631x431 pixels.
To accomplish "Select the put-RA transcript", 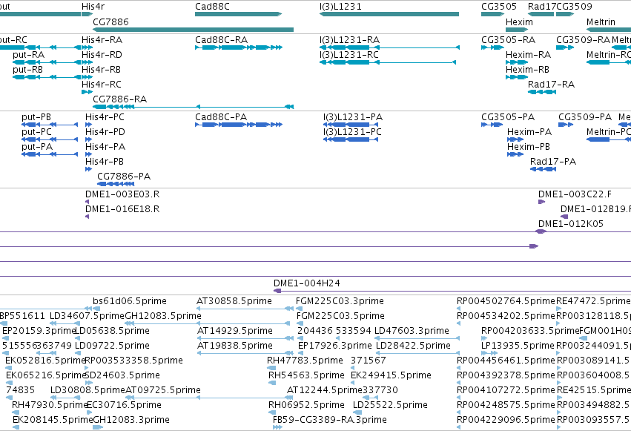I will click(47, 62).
